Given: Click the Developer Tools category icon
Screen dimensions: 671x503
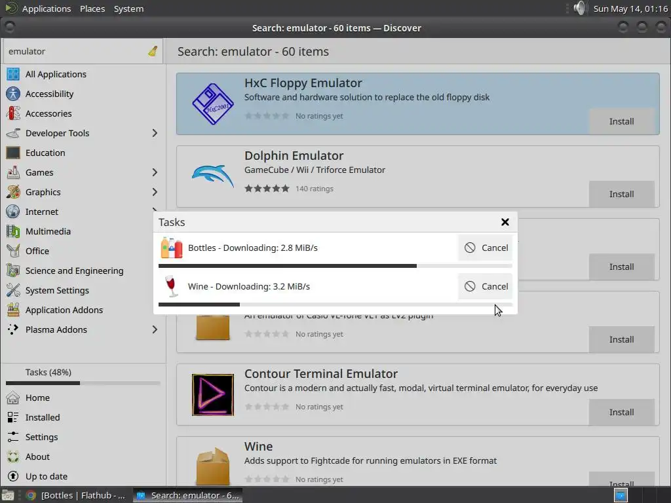Looking at the screenshot, I should point(13,133).
